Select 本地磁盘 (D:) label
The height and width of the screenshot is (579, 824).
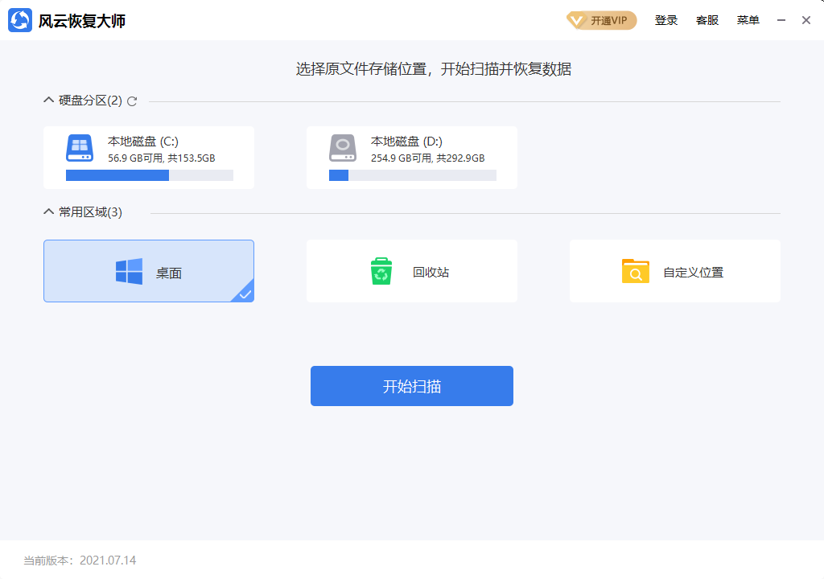(x=406, y=142)
